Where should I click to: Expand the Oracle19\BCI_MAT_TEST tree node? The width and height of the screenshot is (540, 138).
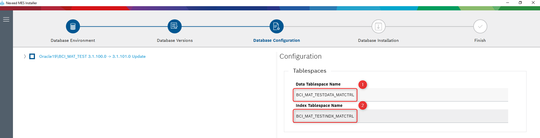tap(25, 56)
